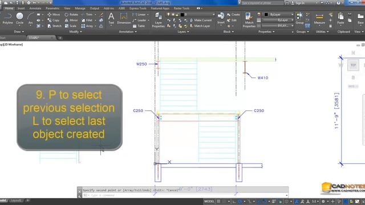
Task: Open the Output ribbon tab
Action: [x=94, y=8]
